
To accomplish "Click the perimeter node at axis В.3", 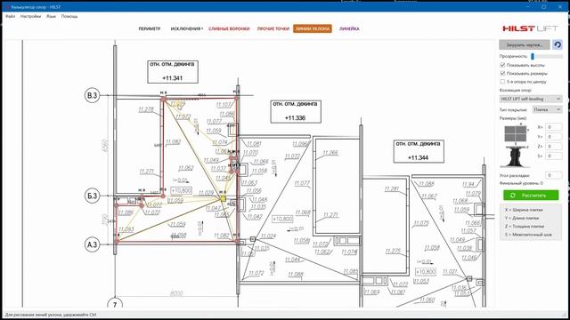I will tap(164, 99).
